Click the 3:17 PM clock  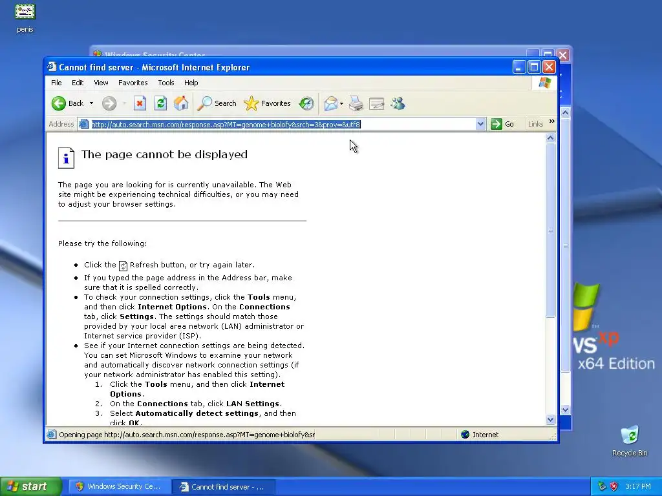[x=638, y=486]
